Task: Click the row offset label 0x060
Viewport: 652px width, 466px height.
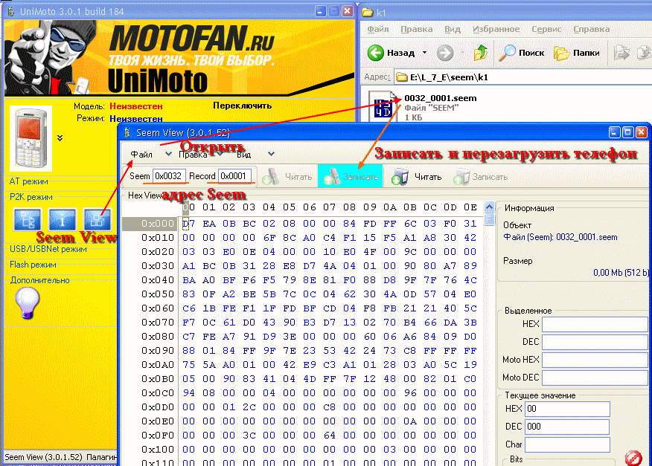Action: pyautogui.click(x=157, y=308)
